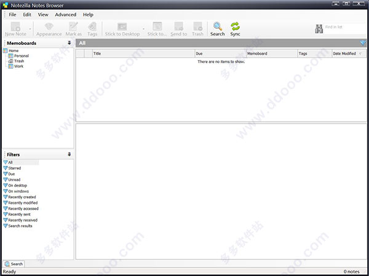Select the Starred filter

(15, 168)
